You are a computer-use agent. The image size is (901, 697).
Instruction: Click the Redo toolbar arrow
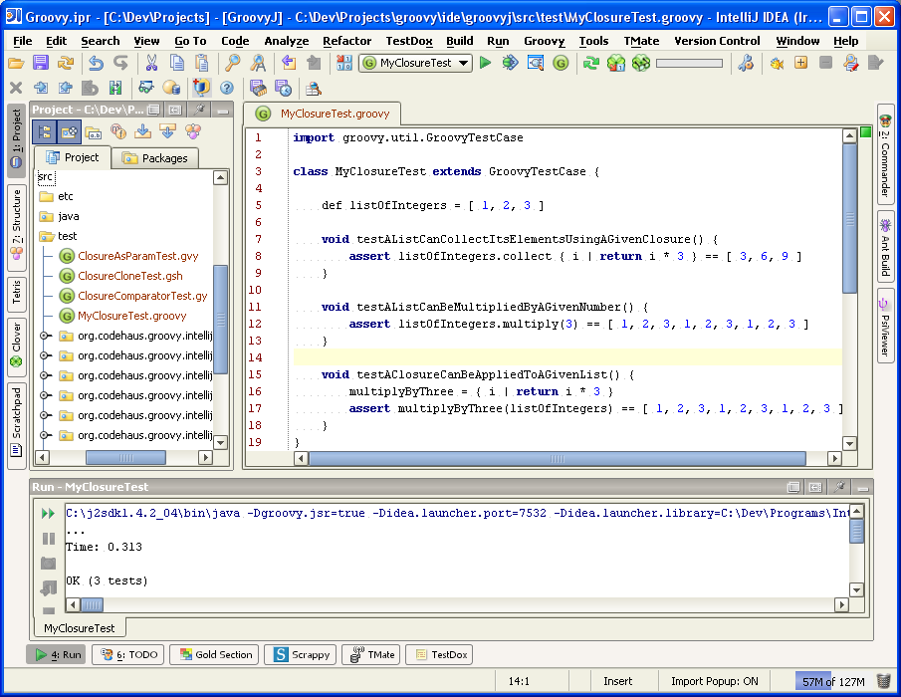click(120, 63)
